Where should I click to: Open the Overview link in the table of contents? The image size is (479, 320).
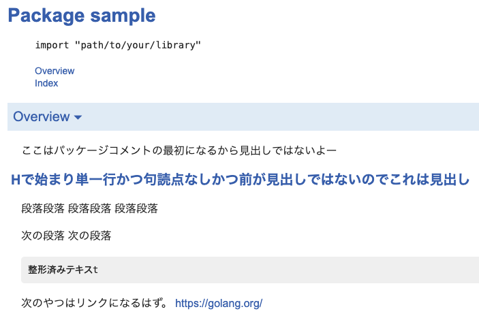click(x=55, y=71)
